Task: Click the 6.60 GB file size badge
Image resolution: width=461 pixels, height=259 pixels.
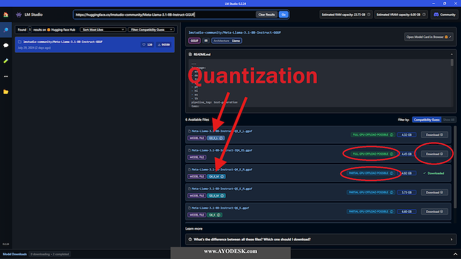Action: 407,211
